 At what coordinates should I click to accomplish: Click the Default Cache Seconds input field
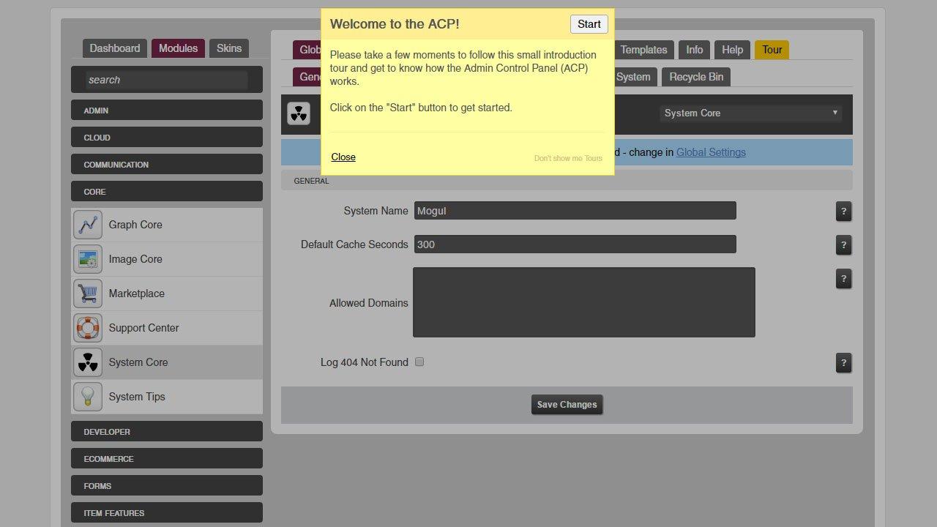click(575, 244)
